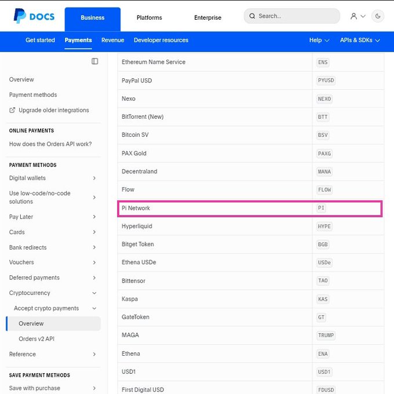
Task: Click the BGB ticker code
Action: 323,245
